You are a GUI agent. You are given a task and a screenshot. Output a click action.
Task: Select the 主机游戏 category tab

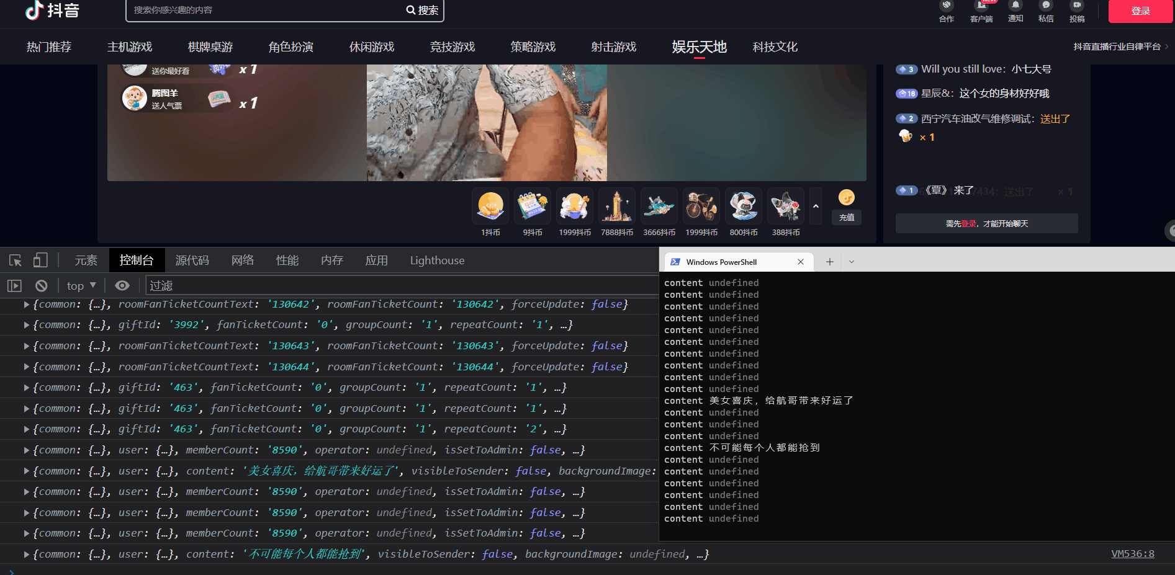130,47
